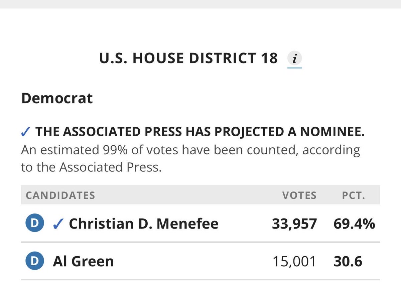Open candidate name Christian D. Menefee

(144, 224)
